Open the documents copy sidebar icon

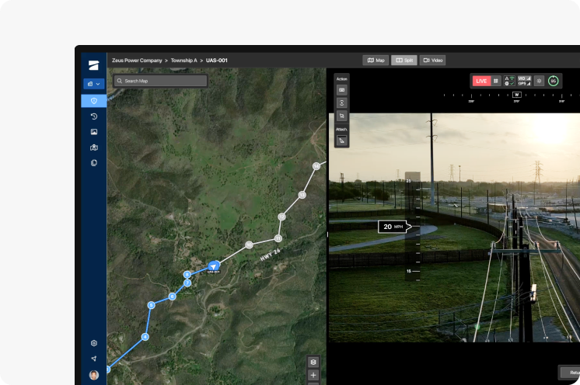click(94, 163)
